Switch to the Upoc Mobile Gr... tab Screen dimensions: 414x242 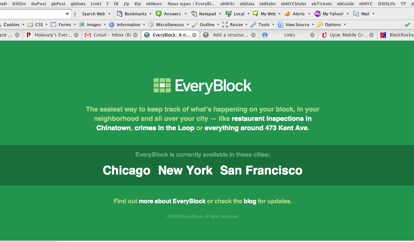[x=347, y=35]
